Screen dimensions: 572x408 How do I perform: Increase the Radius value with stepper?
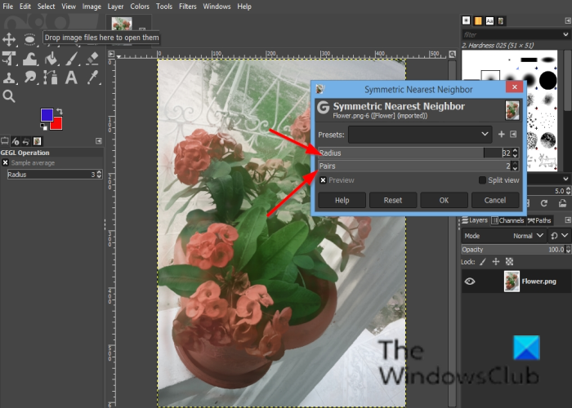click(515, 149)
